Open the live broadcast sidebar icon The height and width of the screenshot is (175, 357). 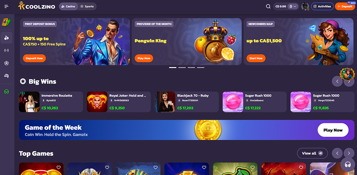tap(6, 50)
